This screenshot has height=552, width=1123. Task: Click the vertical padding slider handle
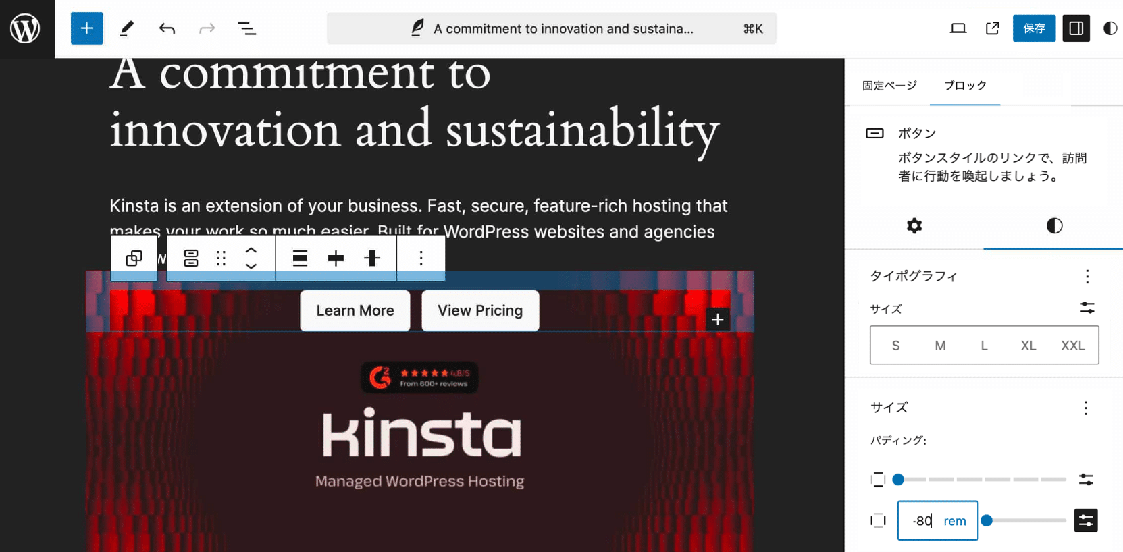click(898, 480)
